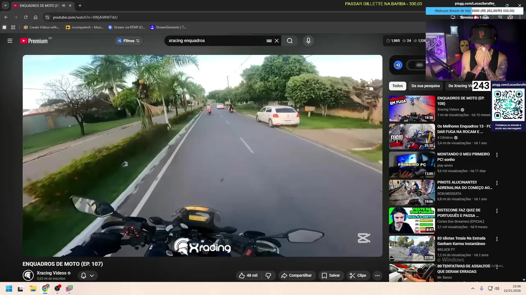
Task: Open 'incompetech – Musi...' bookmark
Action: (85, 27)
